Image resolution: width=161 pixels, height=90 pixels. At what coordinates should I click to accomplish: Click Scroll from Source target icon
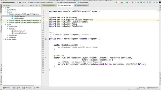click(x=31, y=5)
